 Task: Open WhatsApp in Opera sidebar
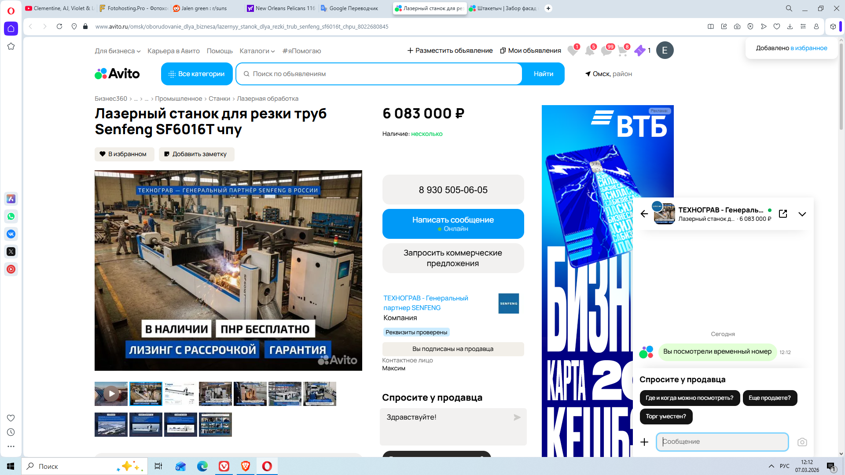tap(11, 216)
